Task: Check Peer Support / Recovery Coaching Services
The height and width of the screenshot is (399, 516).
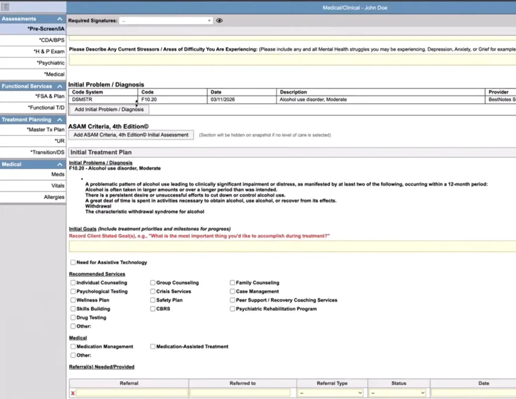Action: [232, 300]
